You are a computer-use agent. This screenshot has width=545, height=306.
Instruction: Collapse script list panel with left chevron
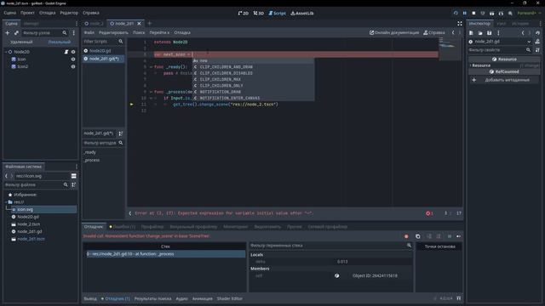[130, 213]
